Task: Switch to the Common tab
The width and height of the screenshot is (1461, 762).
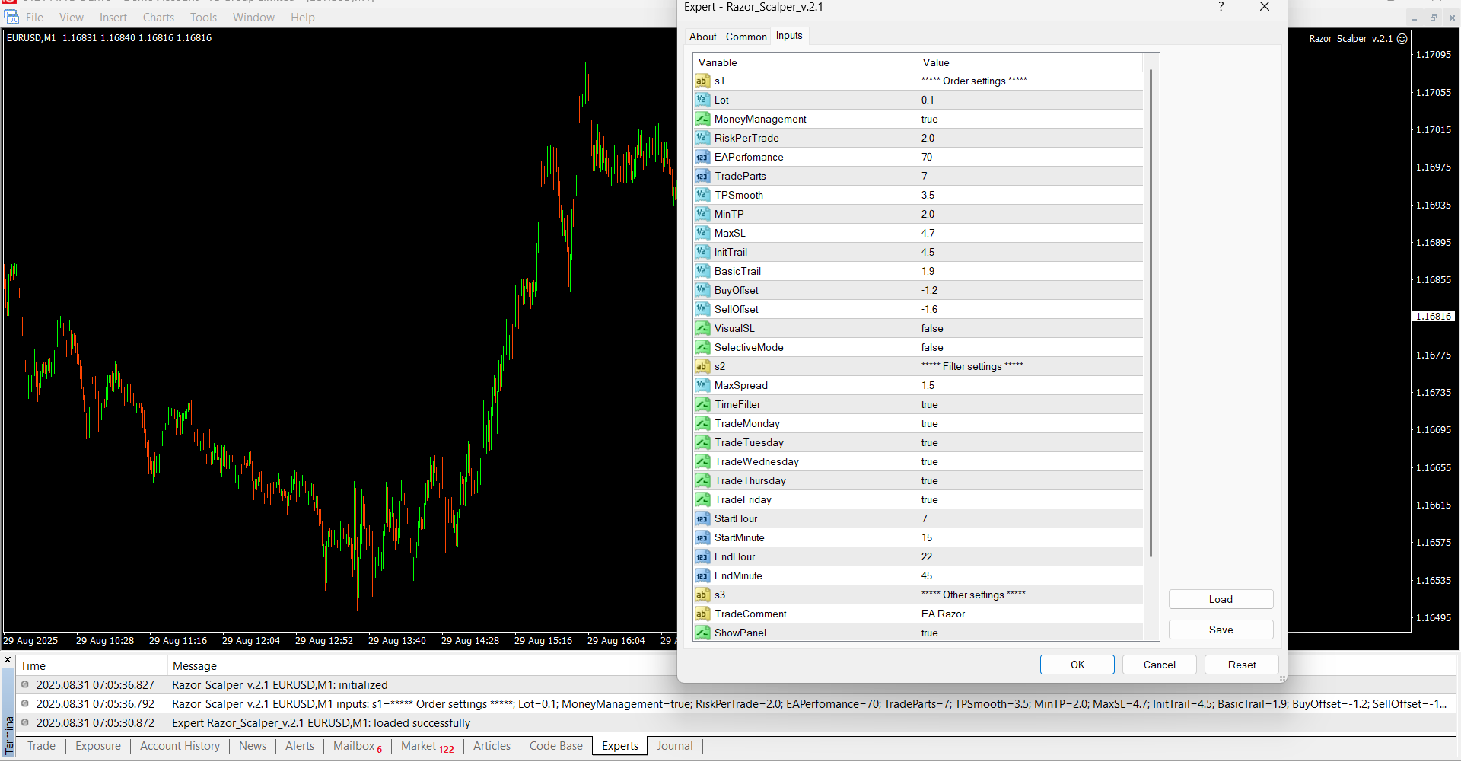Action: click(746, 37)
